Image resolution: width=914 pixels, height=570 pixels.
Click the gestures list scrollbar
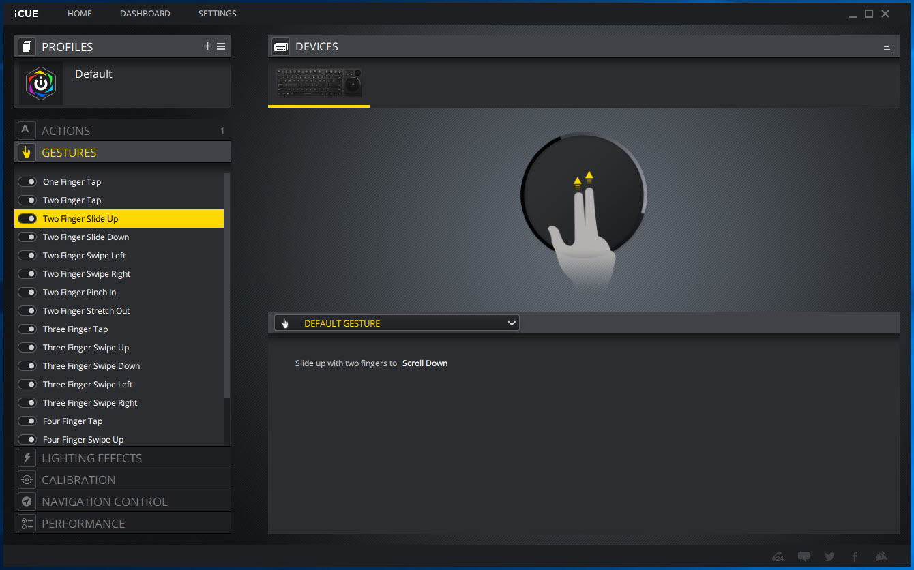pyautogui.click(x=227, y=286)
